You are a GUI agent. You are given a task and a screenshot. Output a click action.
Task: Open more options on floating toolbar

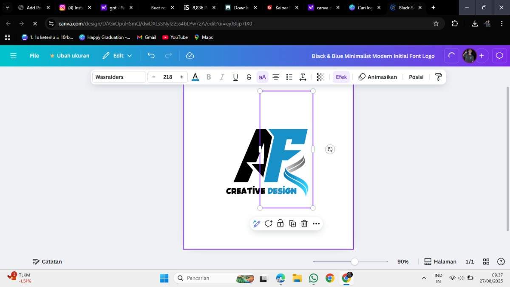tap(316, 224)
